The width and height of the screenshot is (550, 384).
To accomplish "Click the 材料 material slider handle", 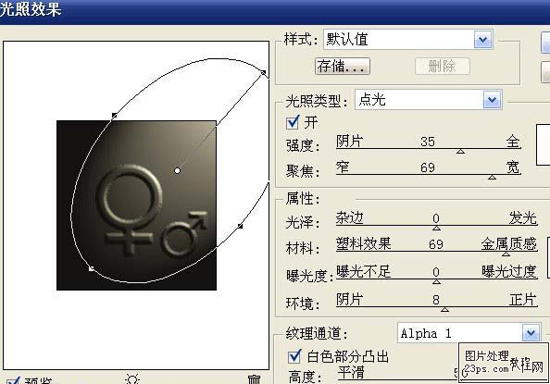I will coord(506,254).
